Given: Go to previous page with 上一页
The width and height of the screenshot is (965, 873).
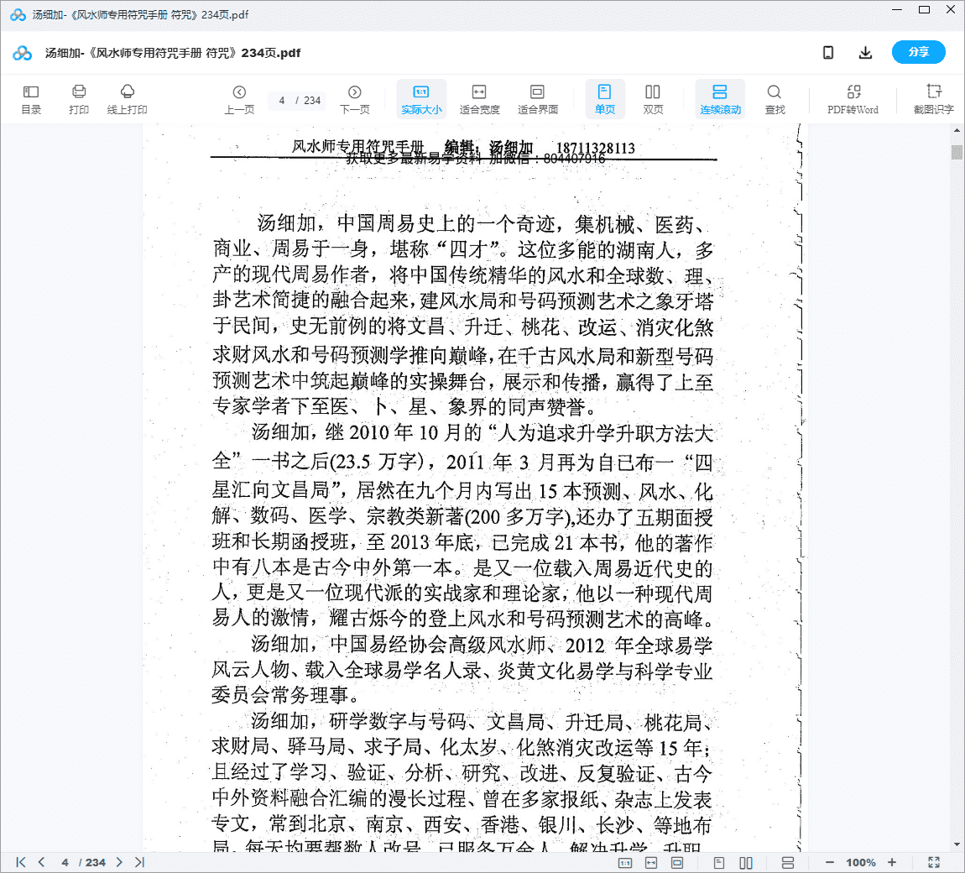Looking at the screenshot, I should 239,98.
